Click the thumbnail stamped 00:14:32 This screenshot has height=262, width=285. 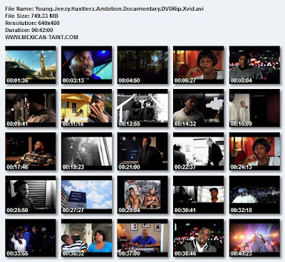[x=199, y=108]
